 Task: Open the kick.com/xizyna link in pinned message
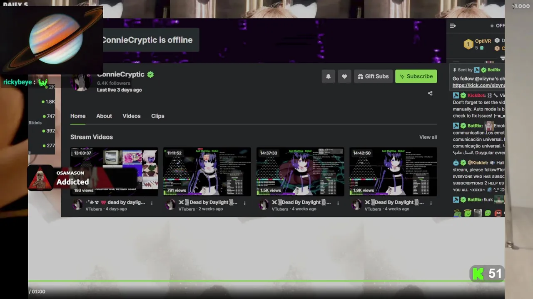coord(478,85)
